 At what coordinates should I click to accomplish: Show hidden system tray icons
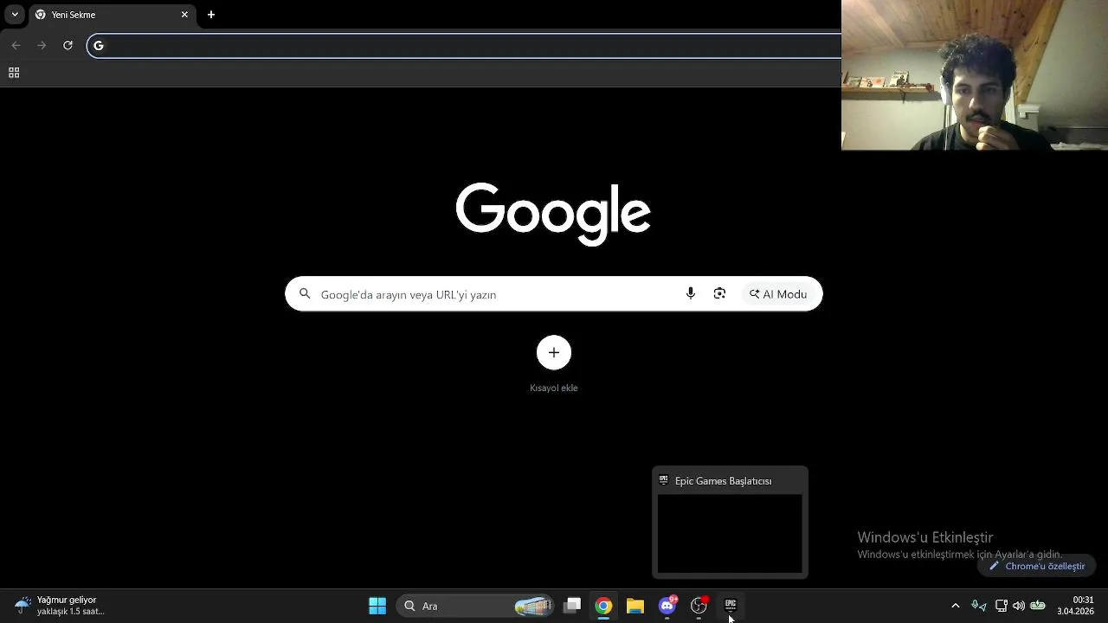point(956,606)
